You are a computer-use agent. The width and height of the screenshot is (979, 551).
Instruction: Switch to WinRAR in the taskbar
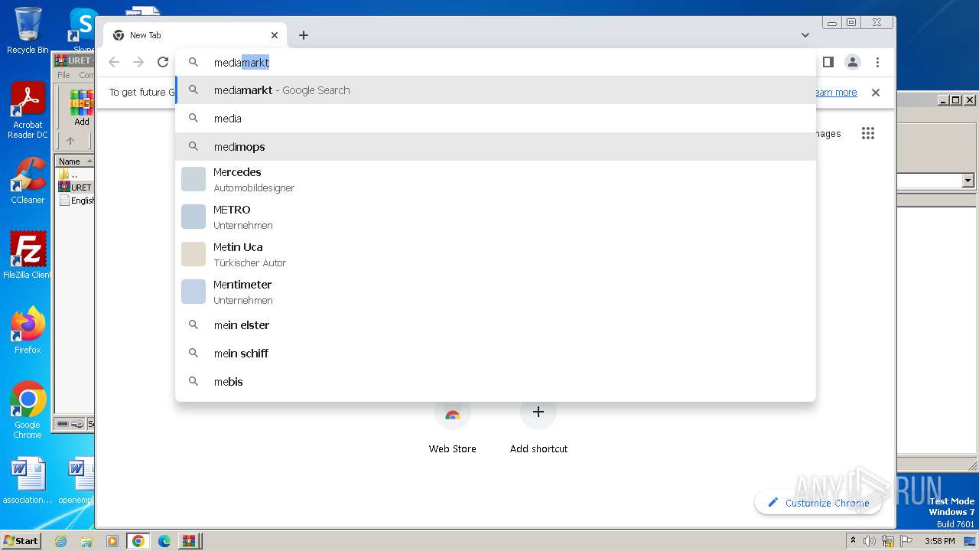coord(189,541)
